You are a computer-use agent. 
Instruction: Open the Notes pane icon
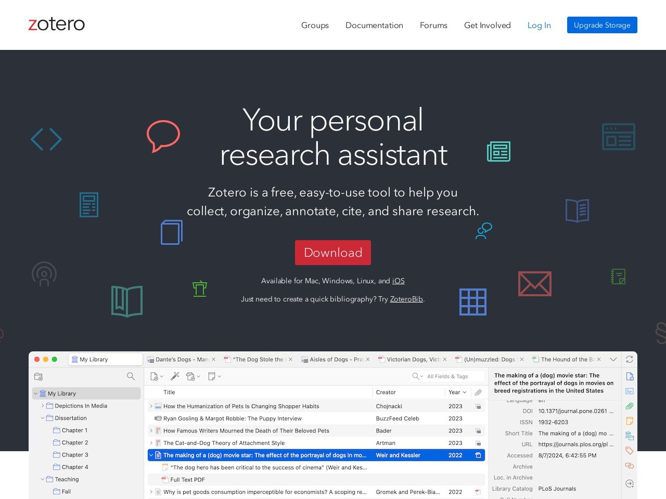point(630,421)
